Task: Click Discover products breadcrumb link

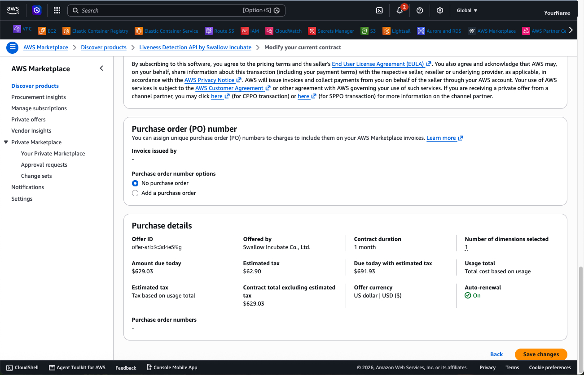Action: point(104,47)
